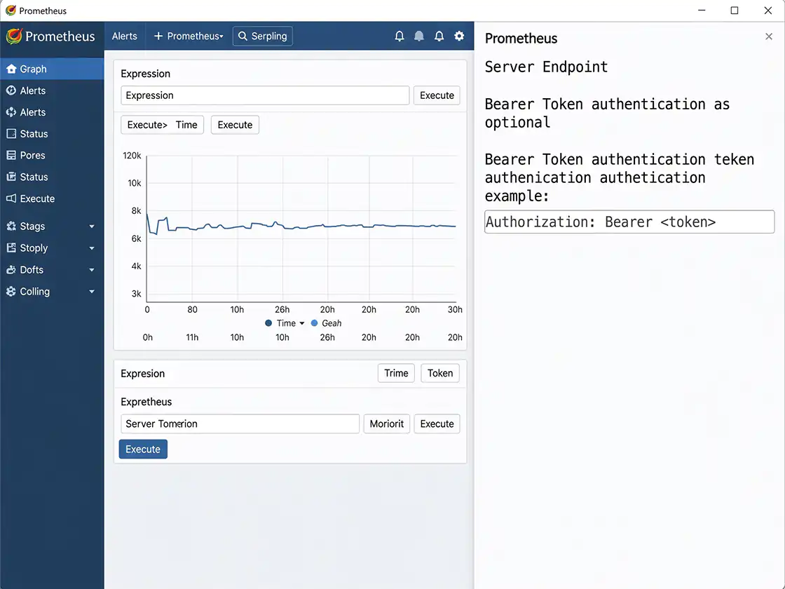Open the second Status sidebar item
Image resolution: width=785 pixels, height=589 pixels.
[52, 177]
